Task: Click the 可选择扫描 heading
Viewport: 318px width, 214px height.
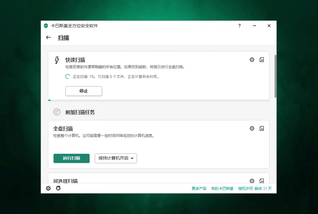Action: 65,181
